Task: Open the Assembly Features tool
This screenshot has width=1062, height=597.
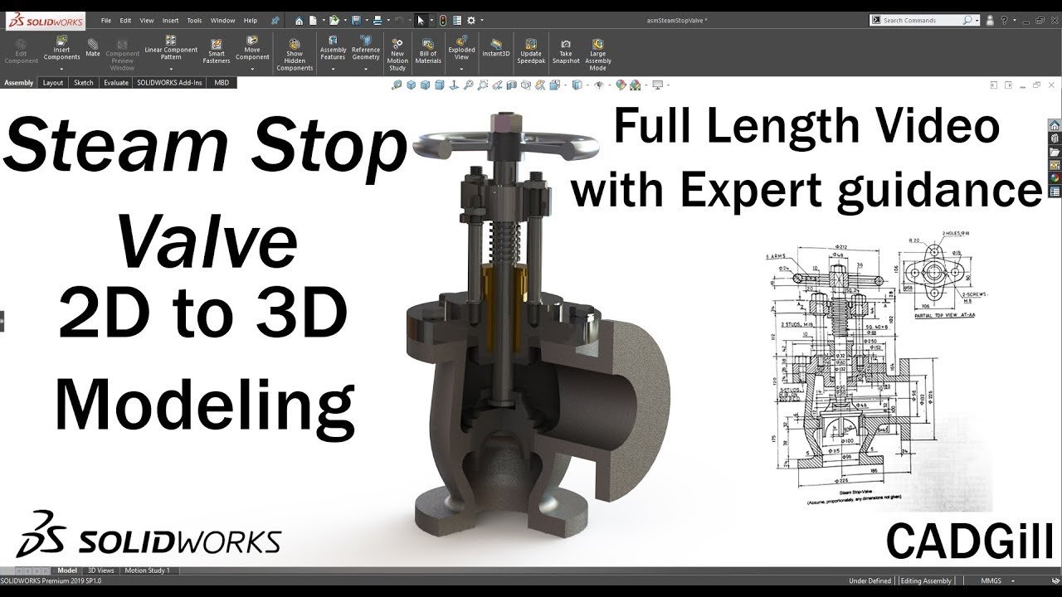Action: [x=333, y=48]
